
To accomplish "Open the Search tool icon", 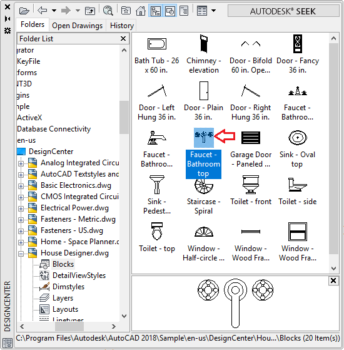I will click(108, 11).
